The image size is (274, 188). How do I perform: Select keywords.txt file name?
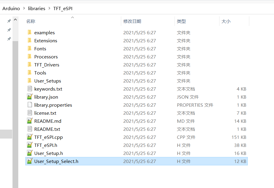[x=48, y=89]
